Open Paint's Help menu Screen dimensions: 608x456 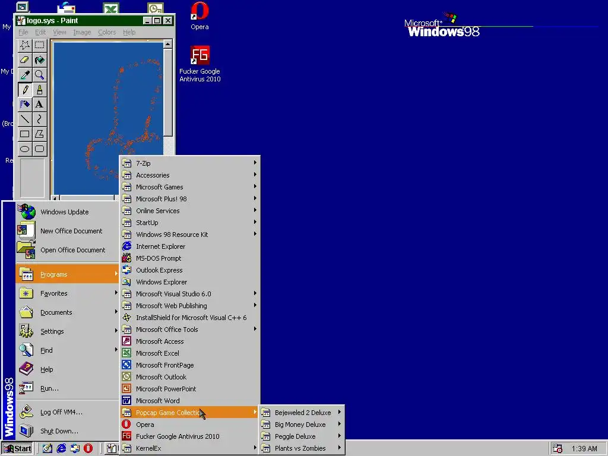[x=129, y=32]
